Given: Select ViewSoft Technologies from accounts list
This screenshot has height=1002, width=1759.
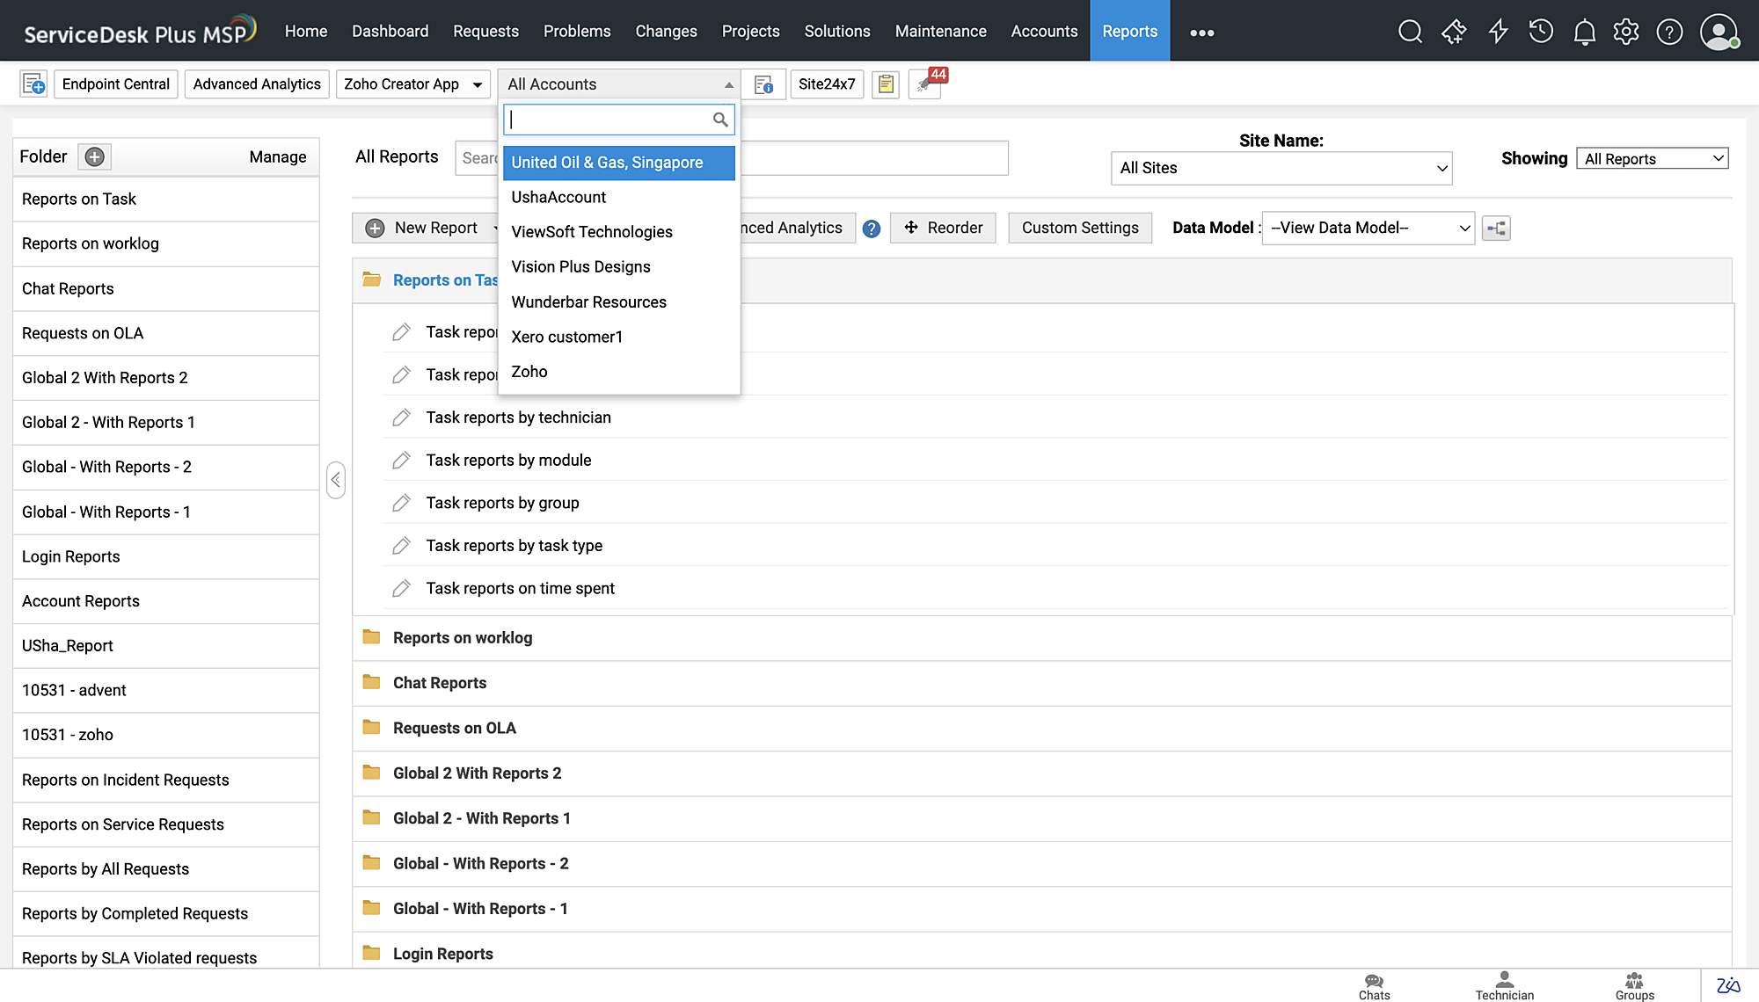Looking at the screenshot, I should [x=591, y=232].
